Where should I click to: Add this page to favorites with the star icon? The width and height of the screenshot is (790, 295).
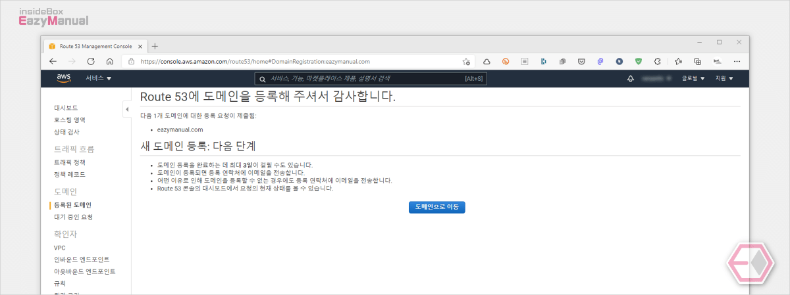[x=466, y=61]
